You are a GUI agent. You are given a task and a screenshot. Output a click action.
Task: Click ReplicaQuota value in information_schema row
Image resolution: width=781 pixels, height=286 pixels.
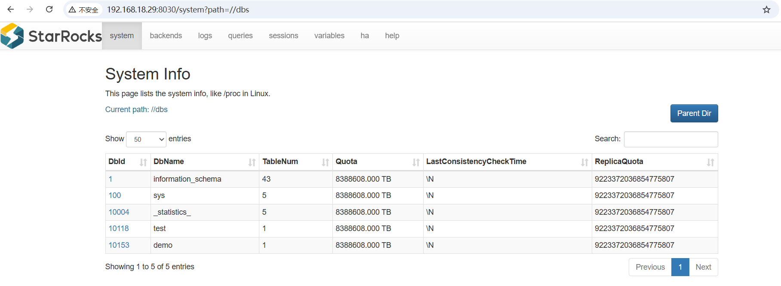pyautogui.click(x=634, y=179)
